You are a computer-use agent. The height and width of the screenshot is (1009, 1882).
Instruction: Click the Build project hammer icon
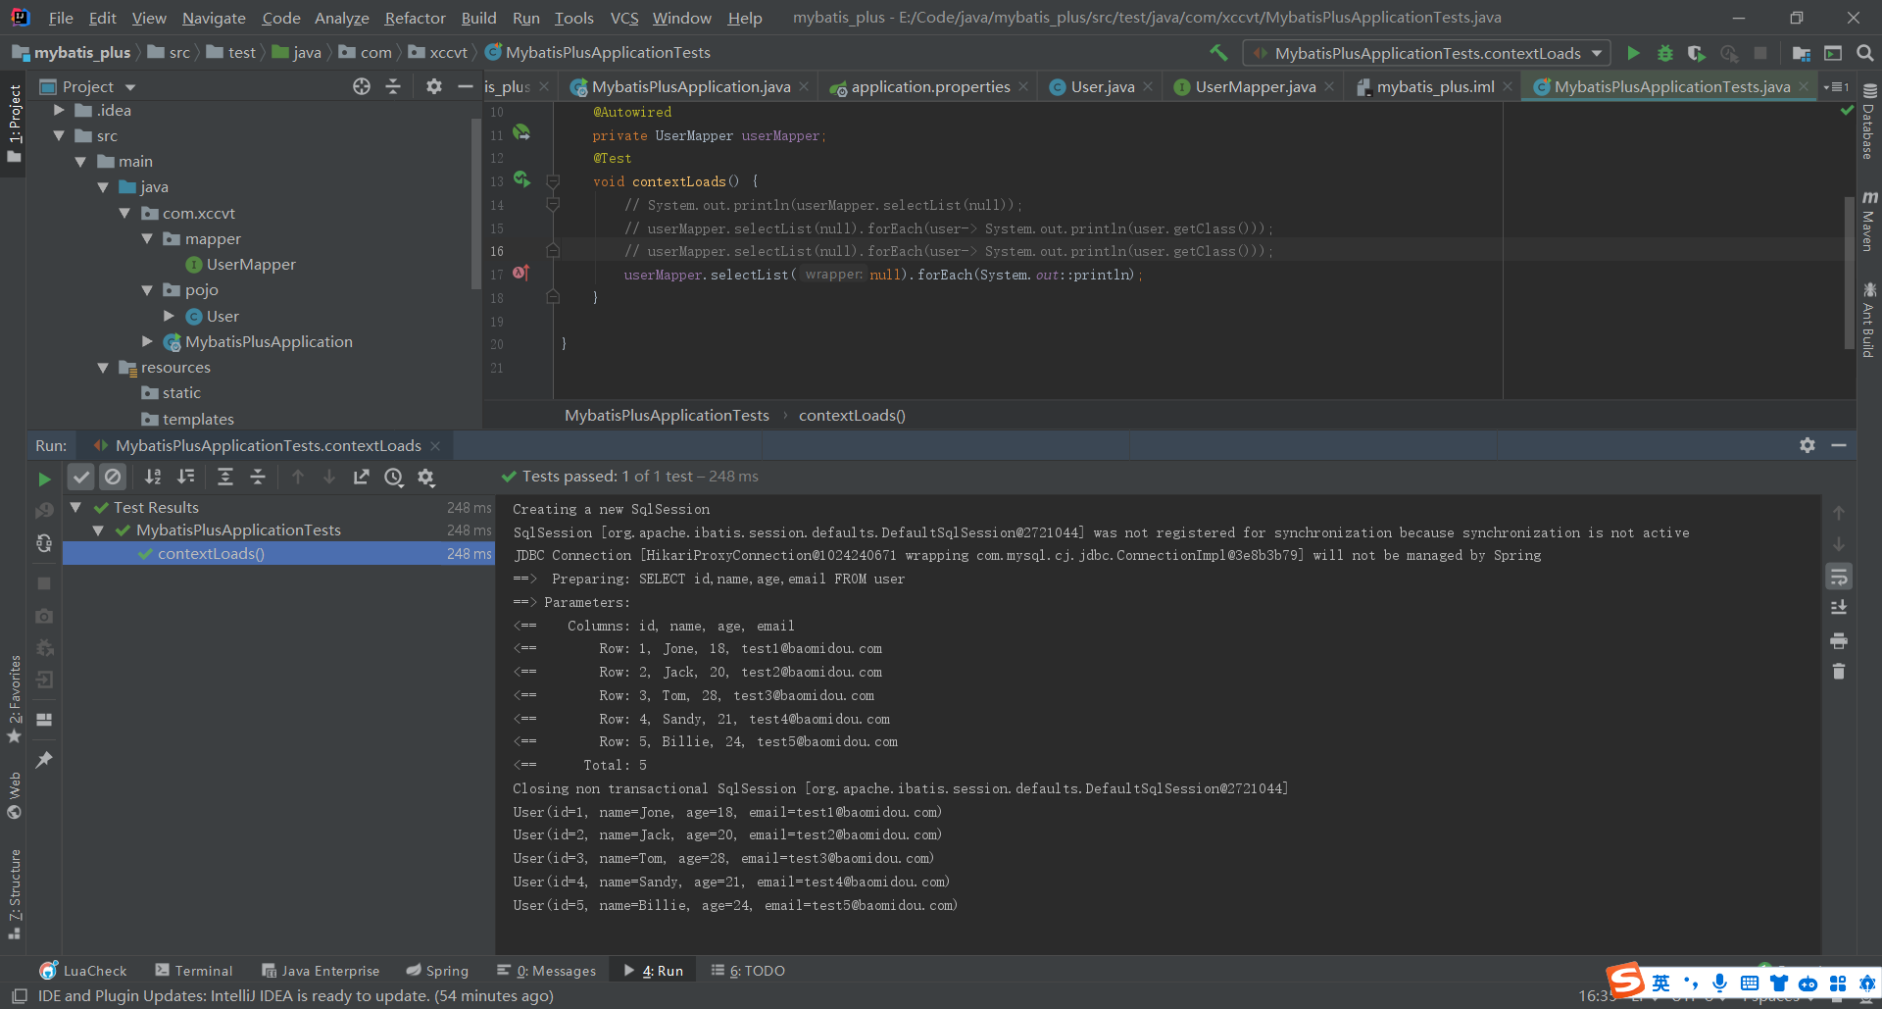[x=1218, y=53]
